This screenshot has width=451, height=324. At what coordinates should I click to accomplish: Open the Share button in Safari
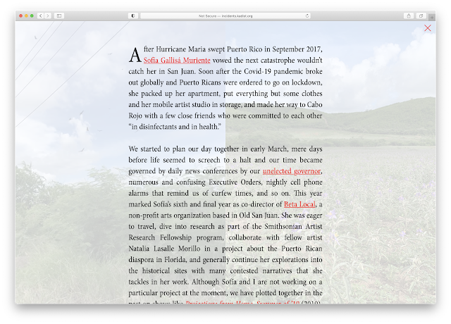[409, 15]
